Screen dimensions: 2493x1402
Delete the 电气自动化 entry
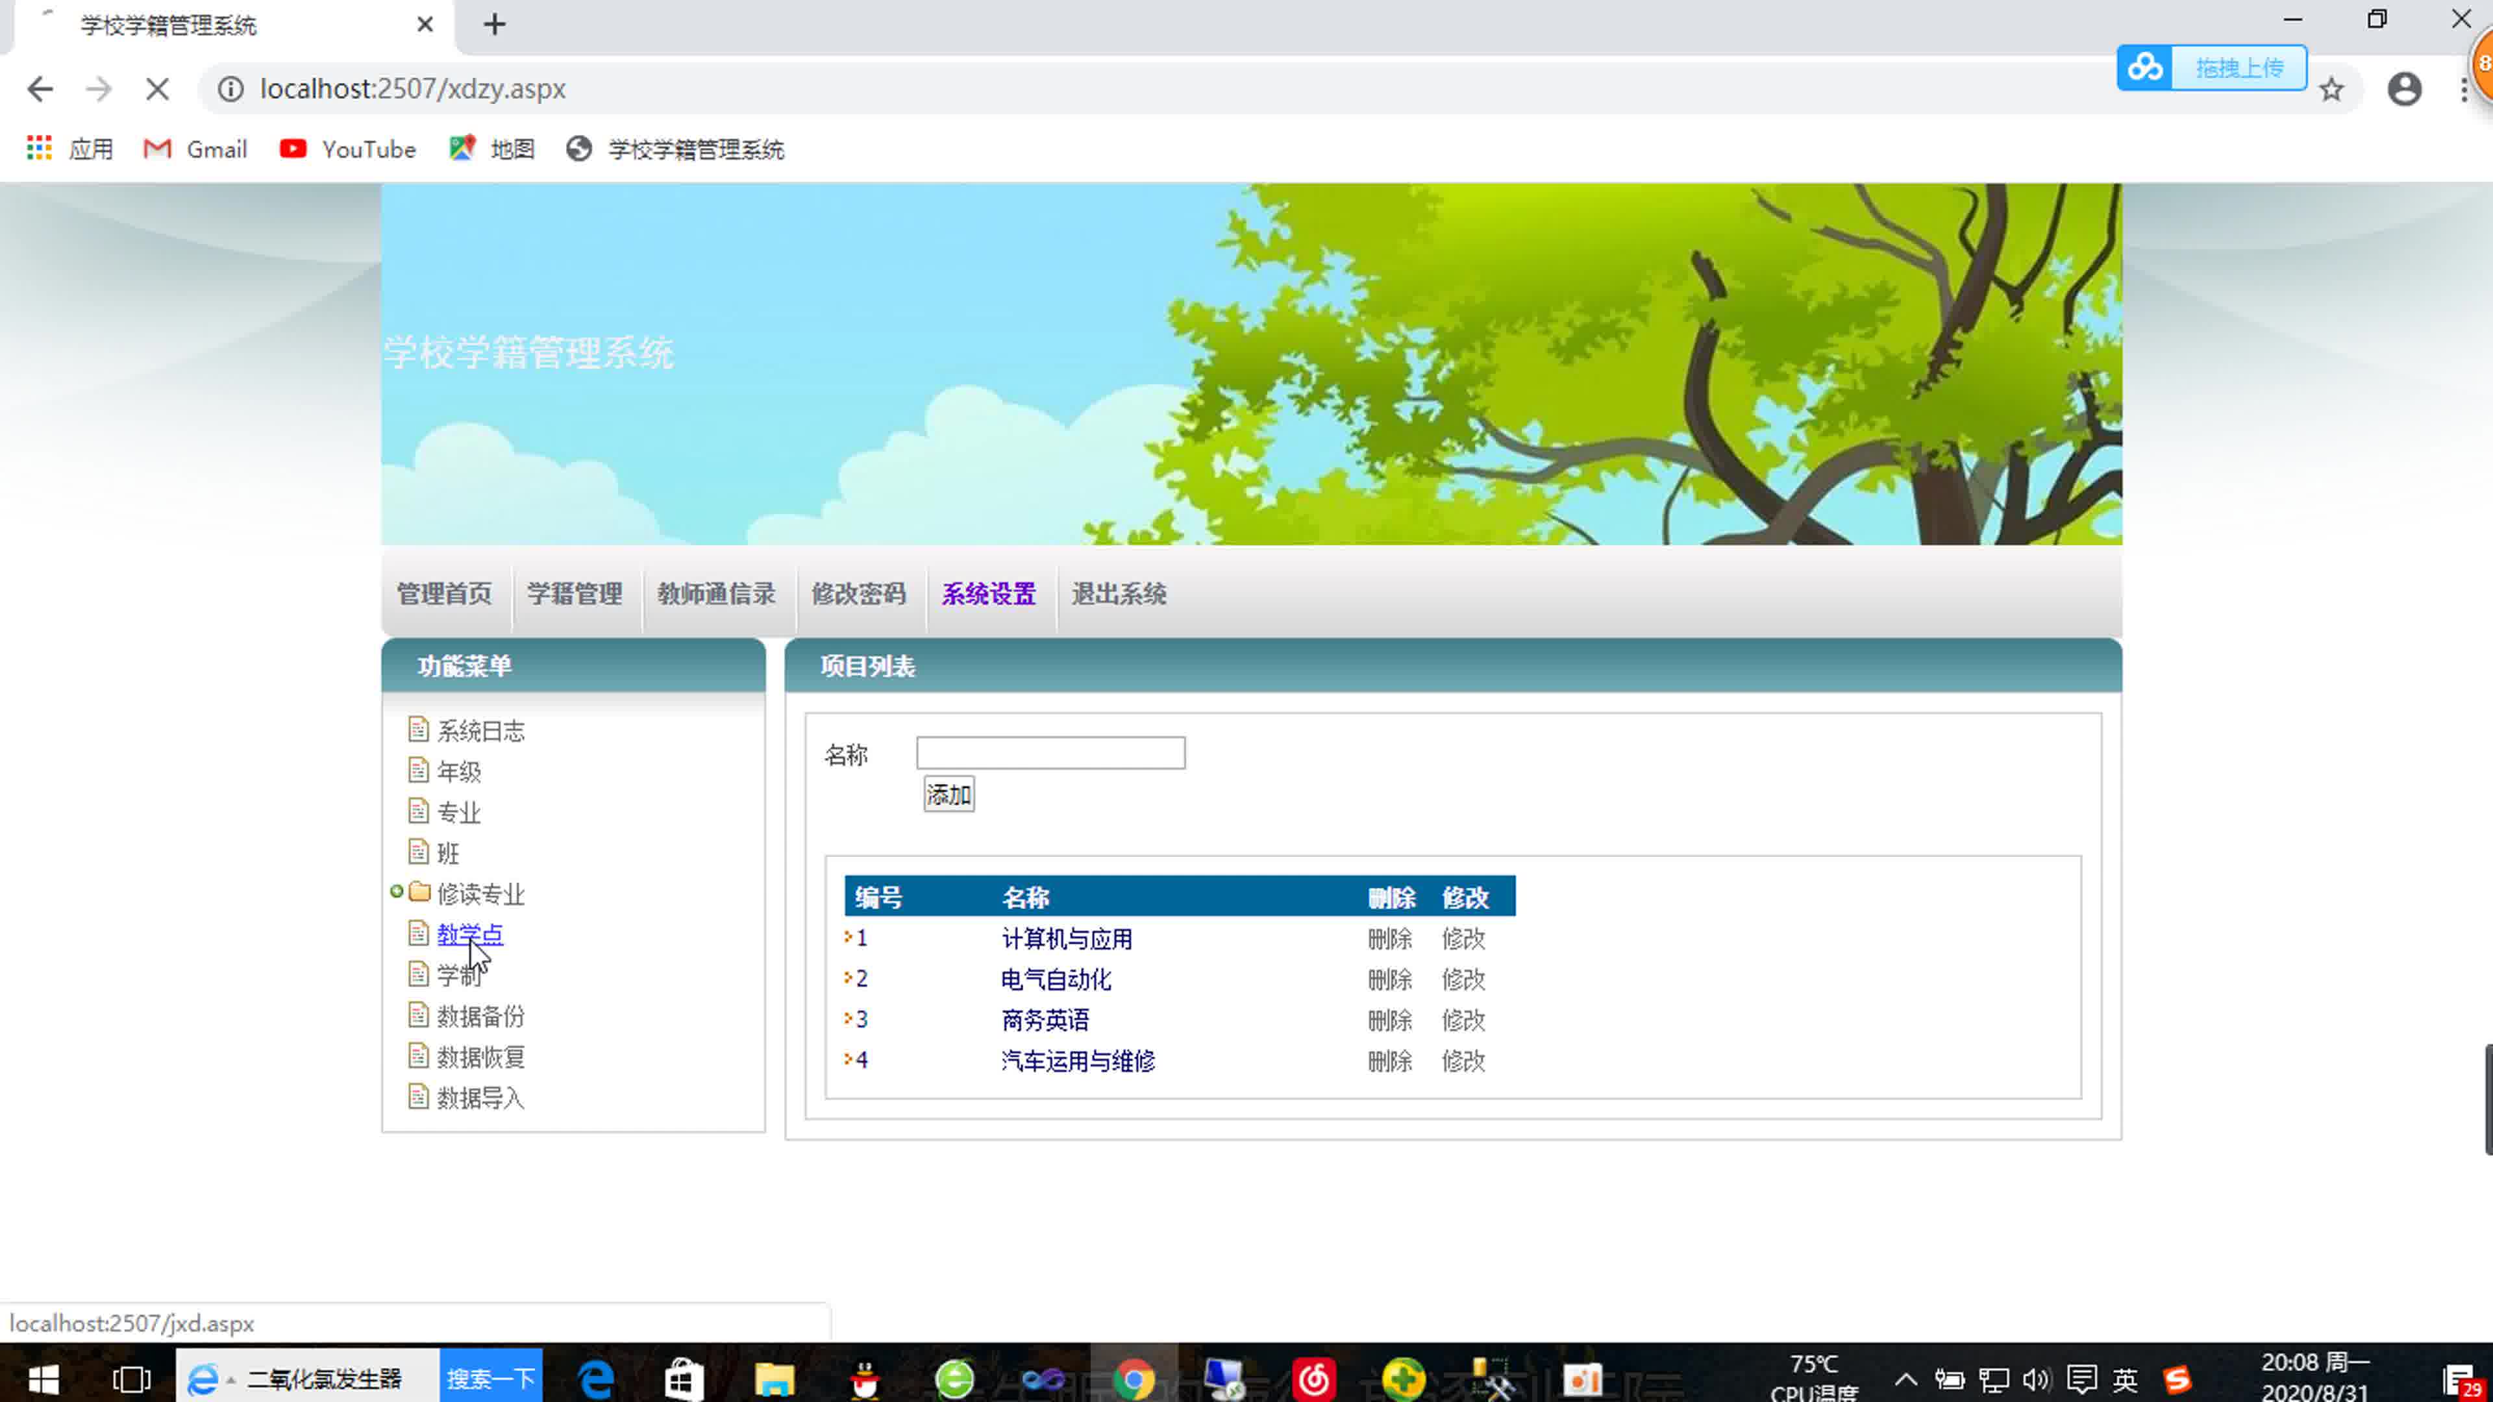[1390, 979]
